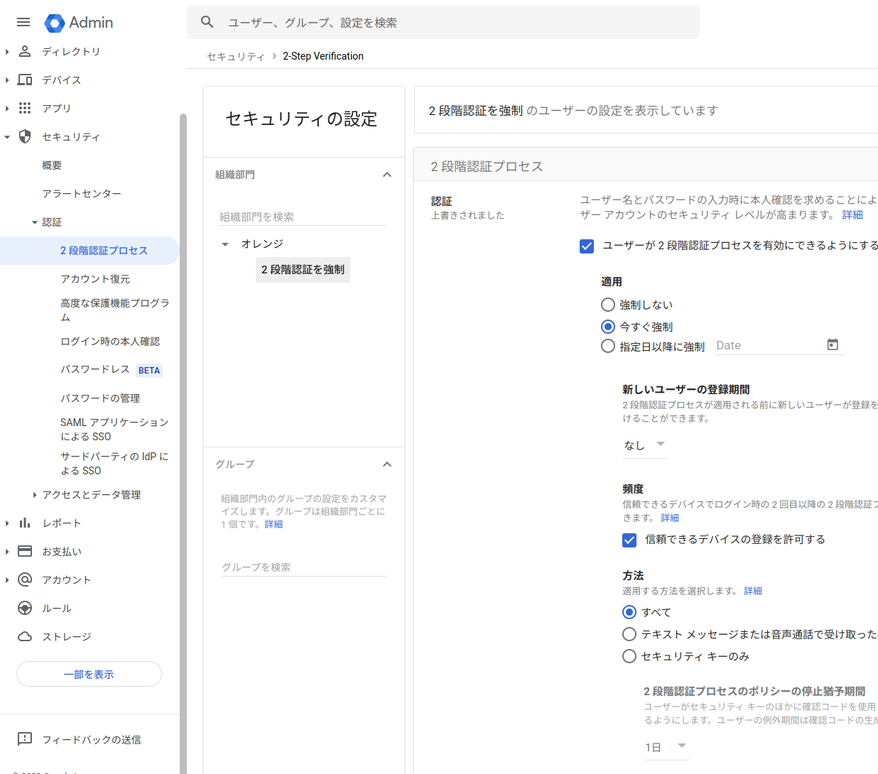
Task: Click the グループを検索 input field
Action: point(303,567)
